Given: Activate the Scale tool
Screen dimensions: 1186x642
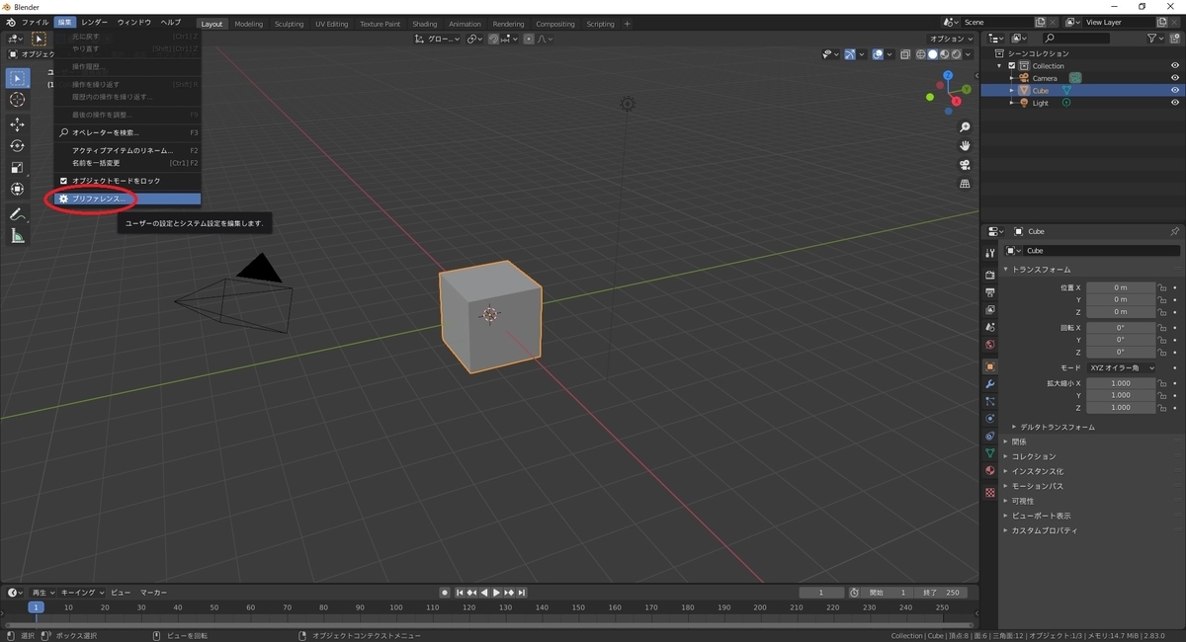Looking at the screenshot, I should click(x=18, y=168).
